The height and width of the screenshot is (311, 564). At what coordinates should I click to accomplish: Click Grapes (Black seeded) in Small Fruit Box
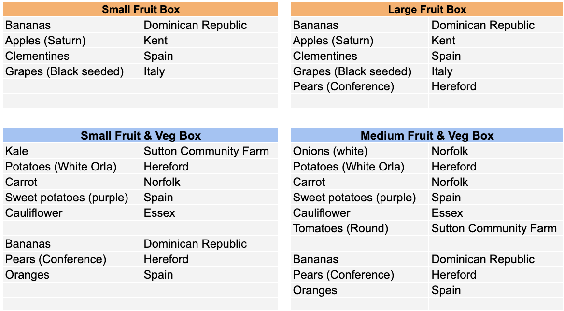pyautogui.click(x=71, y=71)
